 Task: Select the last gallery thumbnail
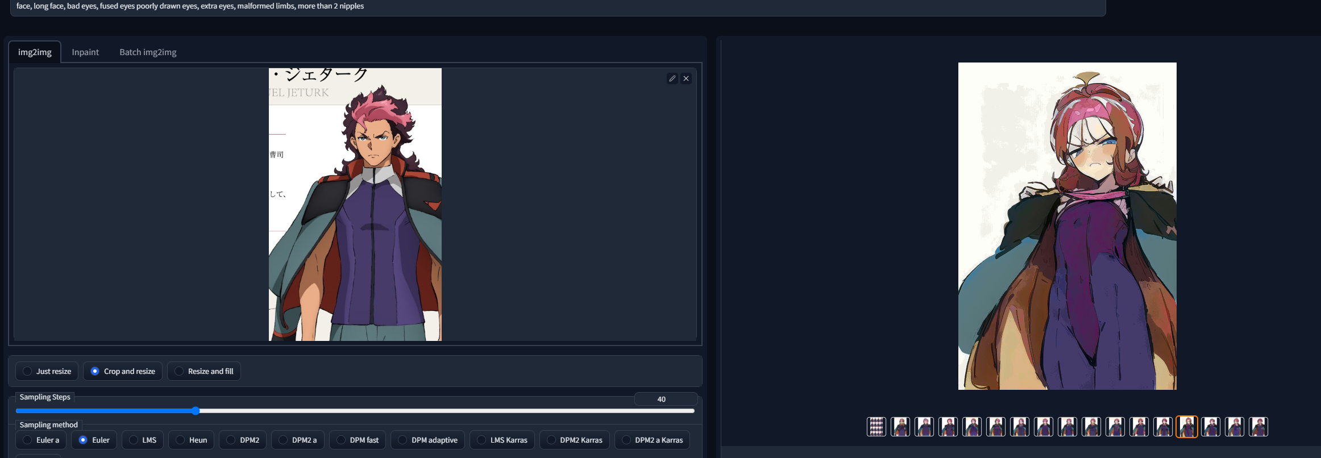[x=1258, y=427]
